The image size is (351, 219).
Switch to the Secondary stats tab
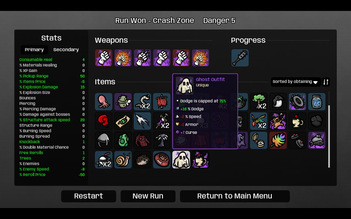tap(66, 50)
